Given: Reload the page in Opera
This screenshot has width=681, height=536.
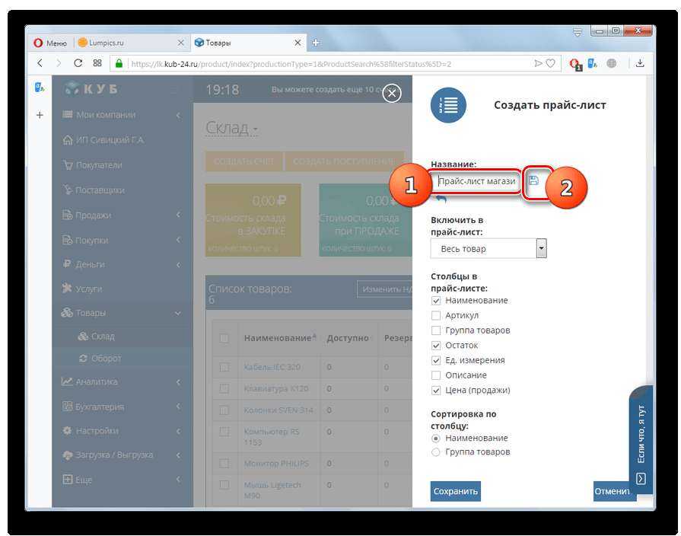Looking at the screenshot, I should (x=78, y=63).
